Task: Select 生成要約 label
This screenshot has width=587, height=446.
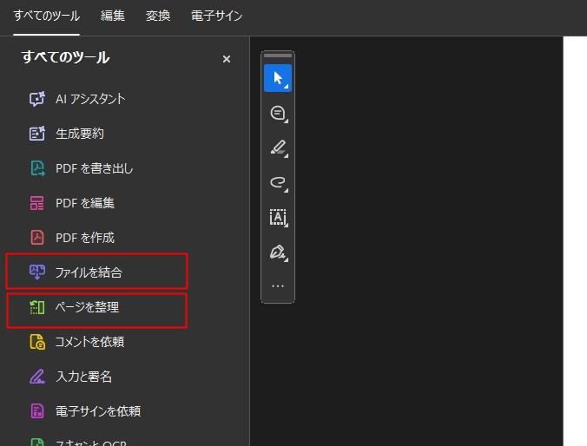Action: pyautogui.click(x=80, y=134)
